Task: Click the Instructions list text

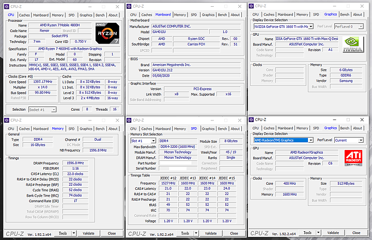Action: [73, 67]
